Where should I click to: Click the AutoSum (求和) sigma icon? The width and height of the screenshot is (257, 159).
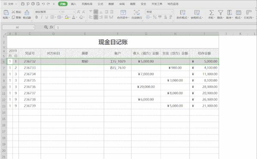coord(211,12)
